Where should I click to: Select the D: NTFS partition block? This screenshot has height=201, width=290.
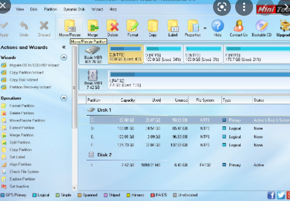(x=163, y=54)
